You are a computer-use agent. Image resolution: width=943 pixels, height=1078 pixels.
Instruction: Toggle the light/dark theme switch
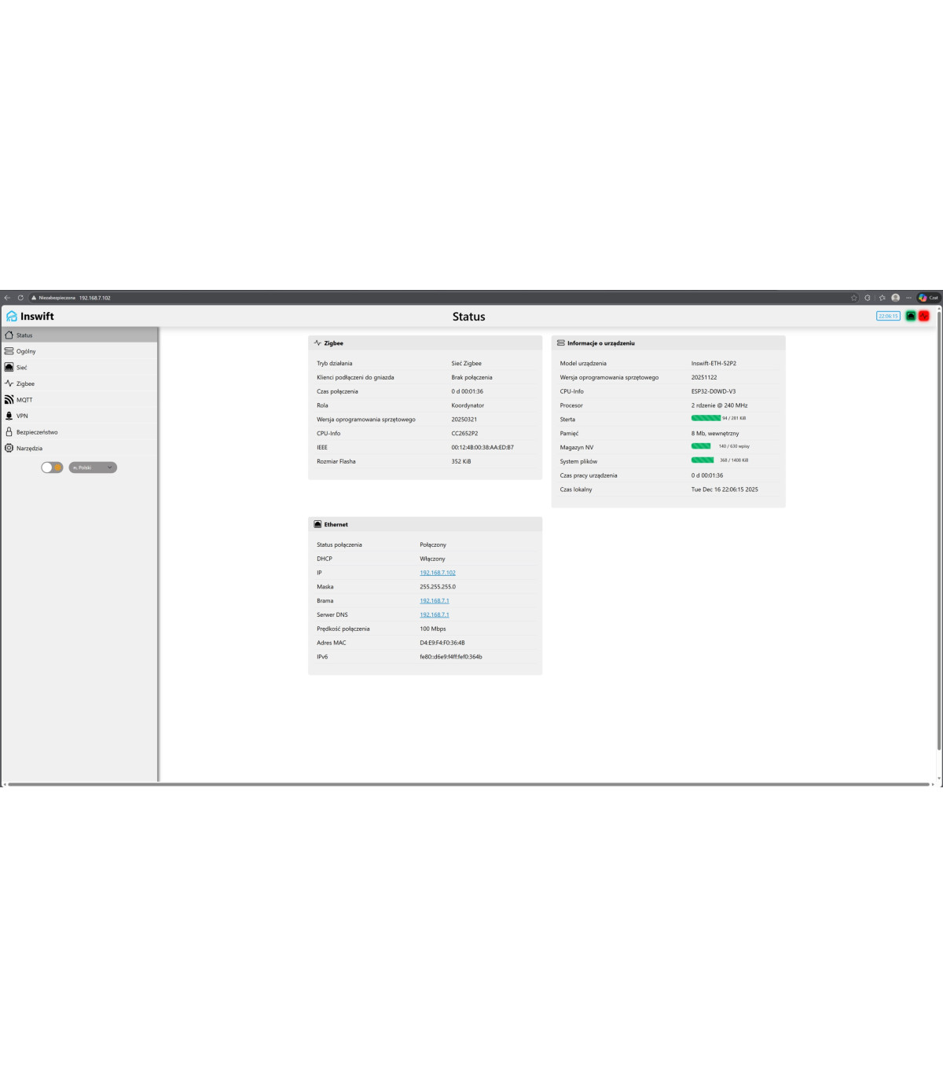point(52,467)
